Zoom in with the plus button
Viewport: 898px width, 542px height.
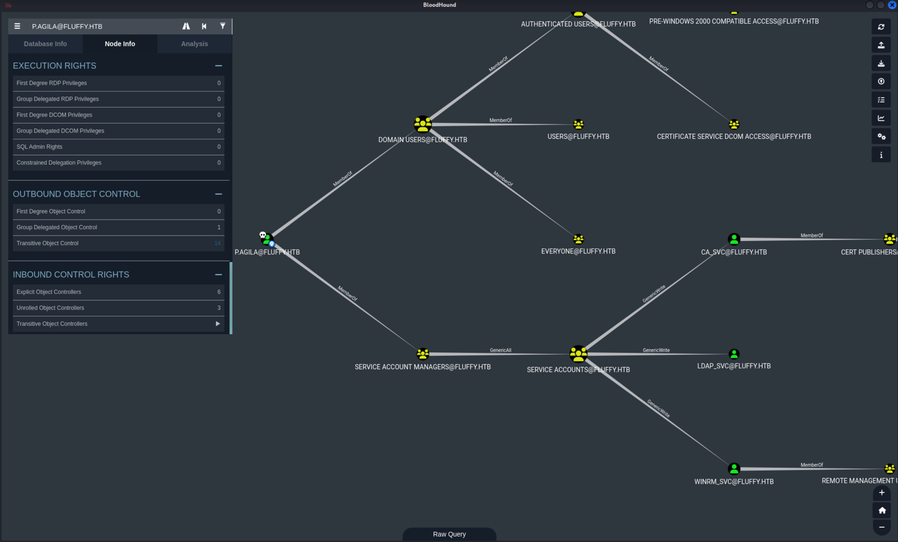pos(881,492)
